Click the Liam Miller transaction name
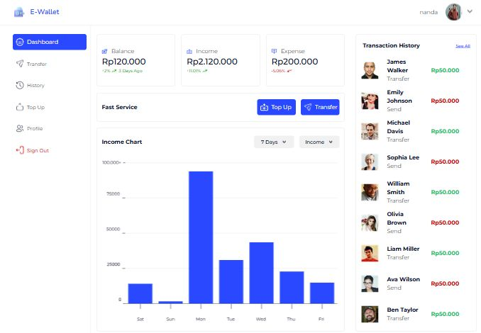This screenshot has height=333, width=481. click(x=403, y=249)
